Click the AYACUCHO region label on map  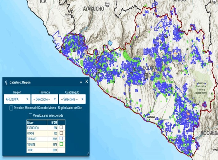93,9
